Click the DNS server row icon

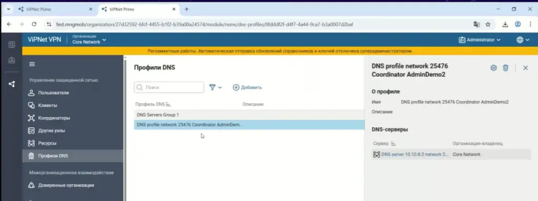point(376,155)
